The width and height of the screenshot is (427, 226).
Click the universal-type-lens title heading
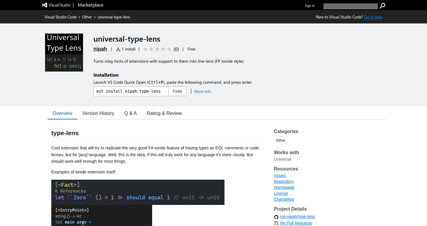127,39
